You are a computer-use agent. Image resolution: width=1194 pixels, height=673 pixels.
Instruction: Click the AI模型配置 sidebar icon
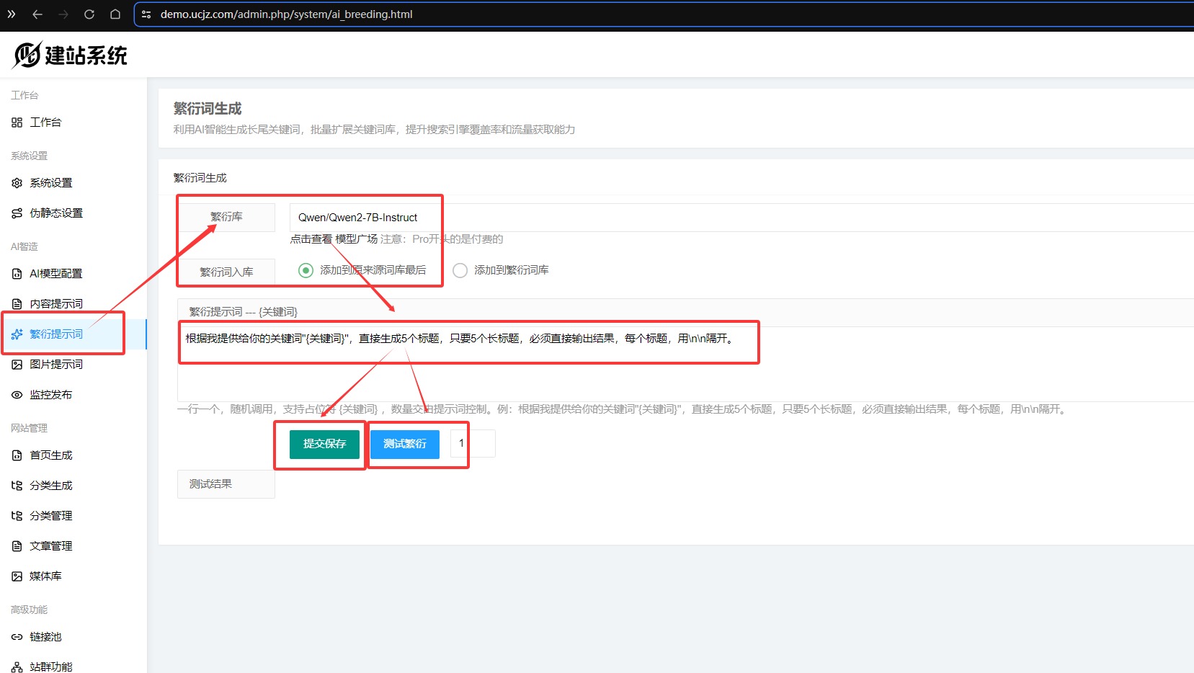(x=17, y=274)
